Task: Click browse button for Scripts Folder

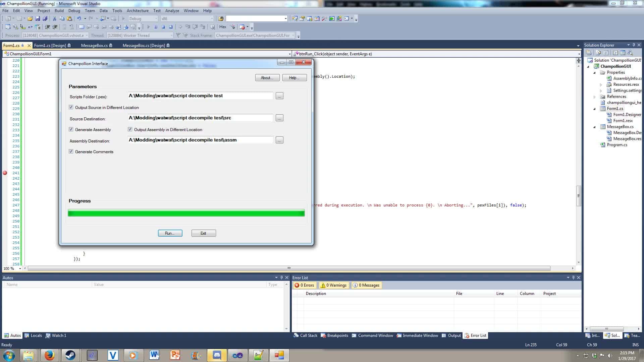Action: (x=279, y=96)
